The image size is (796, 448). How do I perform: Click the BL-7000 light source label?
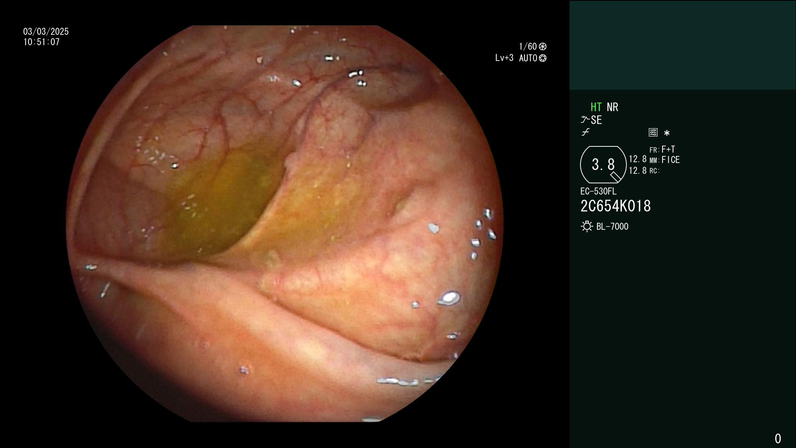[612, 226]
